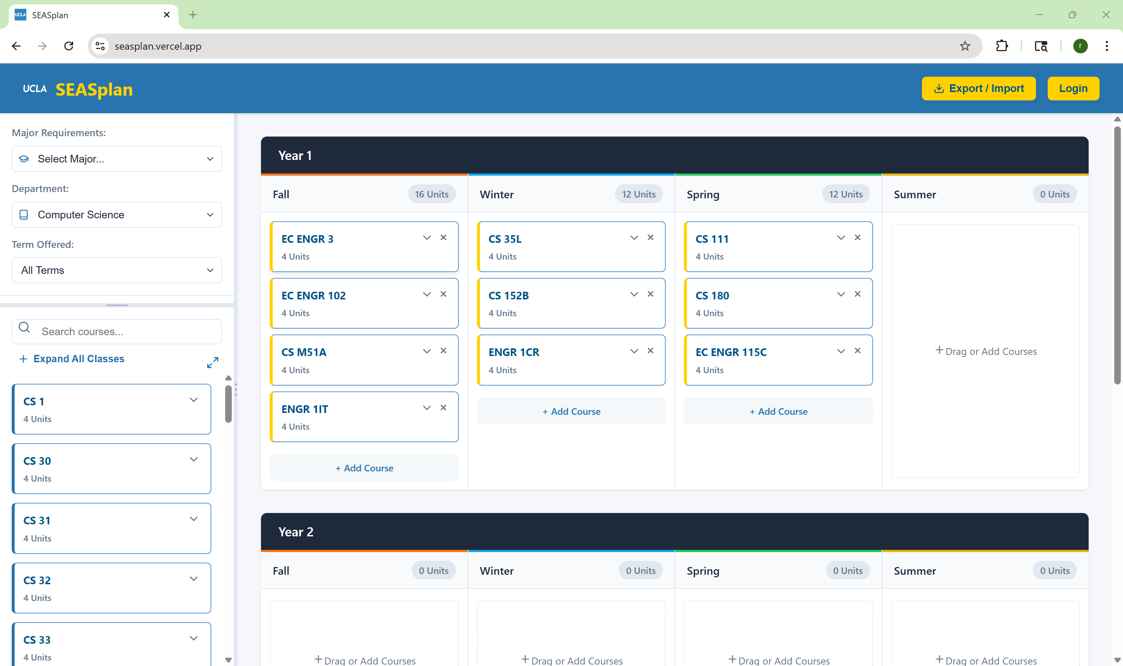1123x666 pixels.
Task: Open the browser extensions puzzle icon
Action: pos(1002,46)
